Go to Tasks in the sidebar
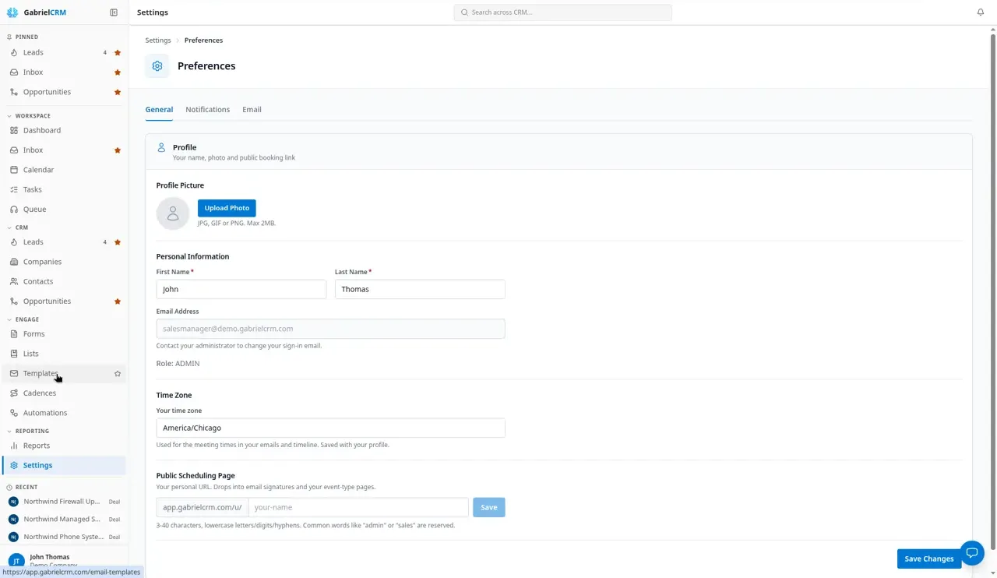The image size is (997, 578). 64,189
